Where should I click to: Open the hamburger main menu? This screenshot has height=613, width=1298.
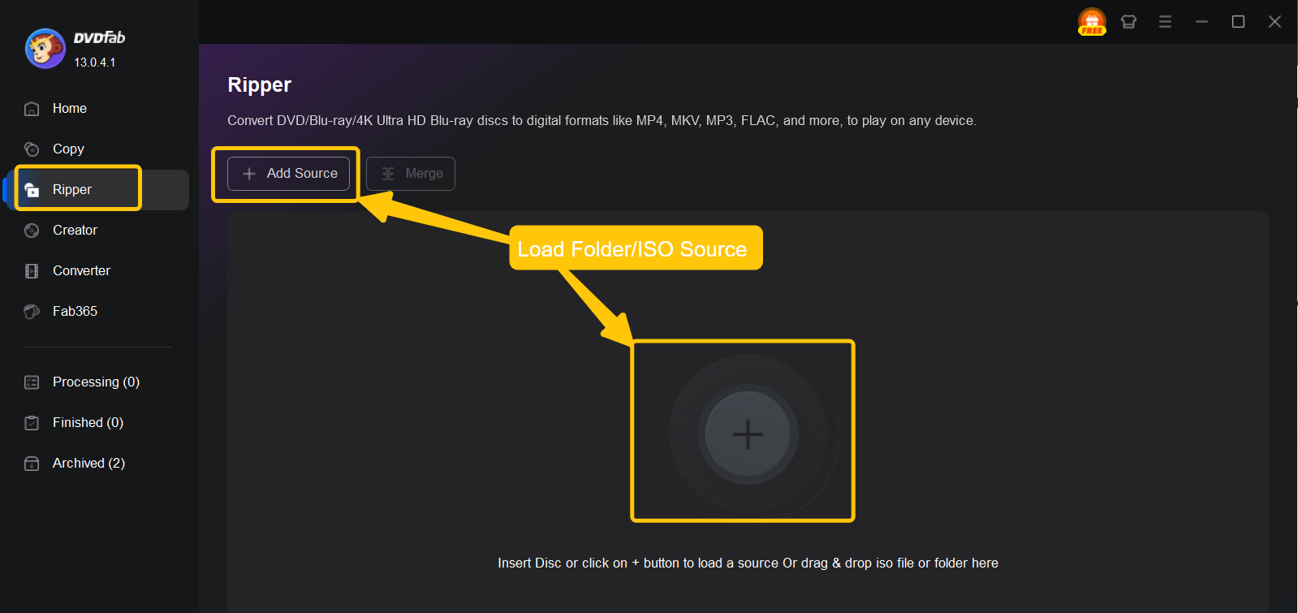coord(1165,22)
